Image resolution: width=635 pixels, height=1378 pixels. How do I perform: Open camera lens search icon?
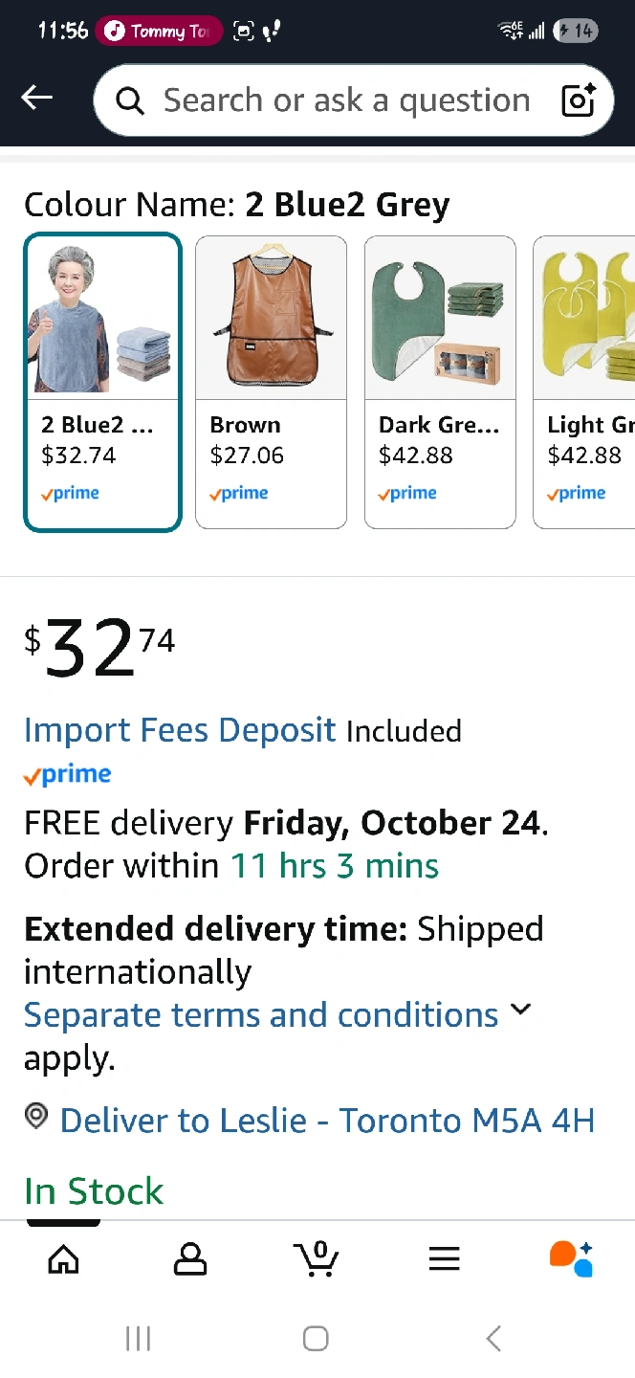click(x=579, y=100)
